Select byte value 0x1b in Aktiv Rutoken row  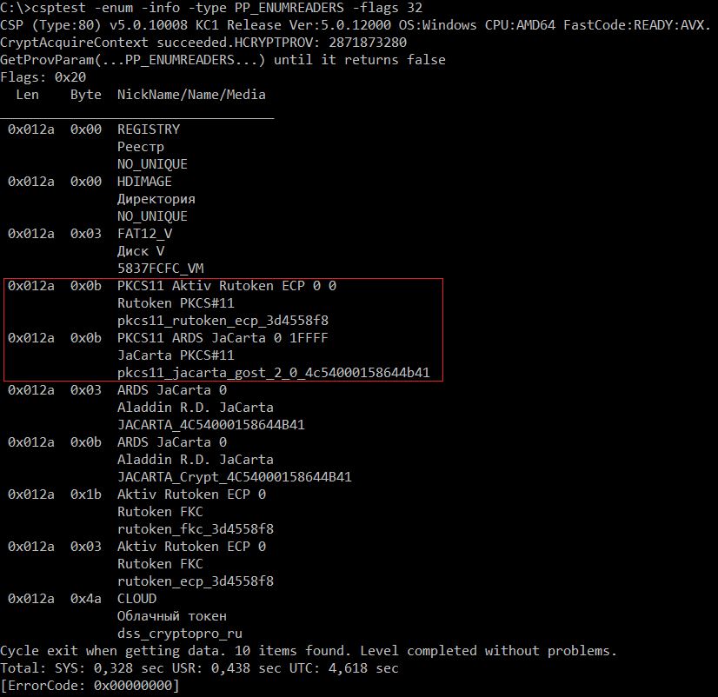click(86, 495)
